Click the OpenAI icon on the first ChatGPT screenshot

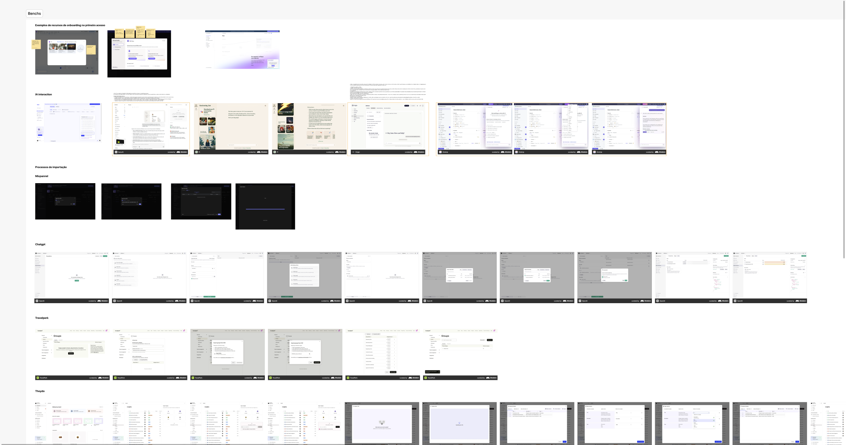37,301
